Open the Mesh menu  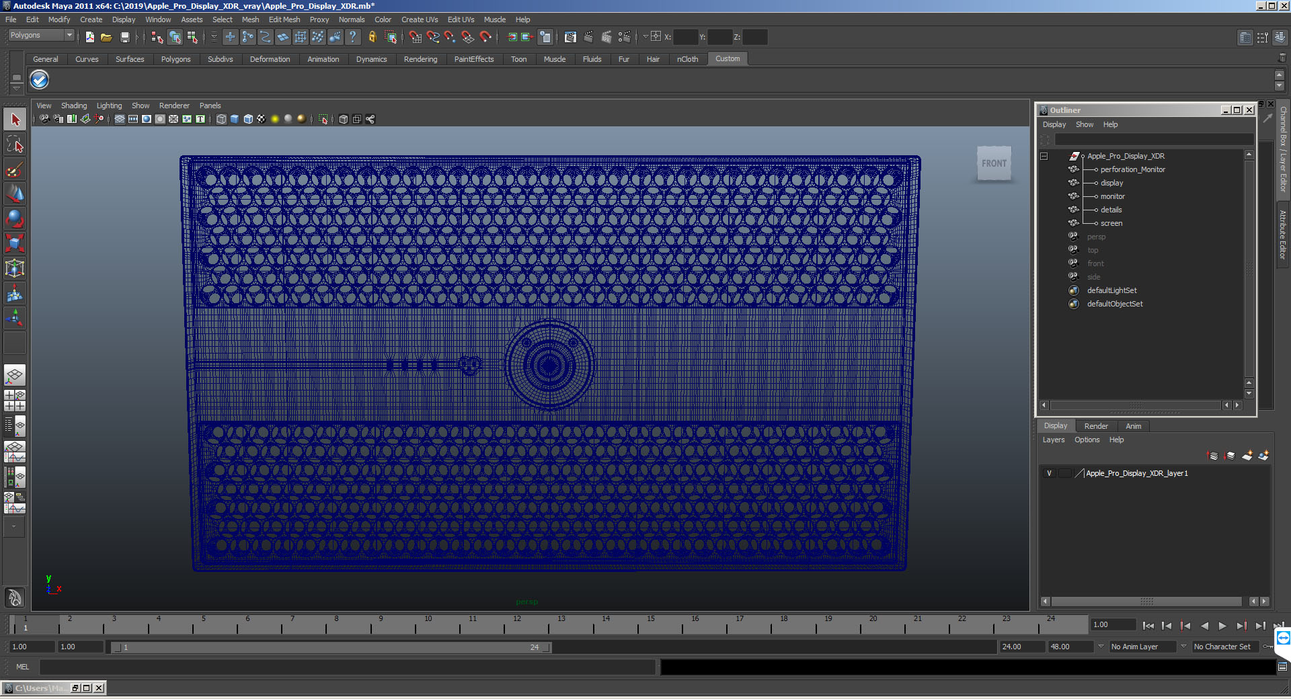click(250, 19)
